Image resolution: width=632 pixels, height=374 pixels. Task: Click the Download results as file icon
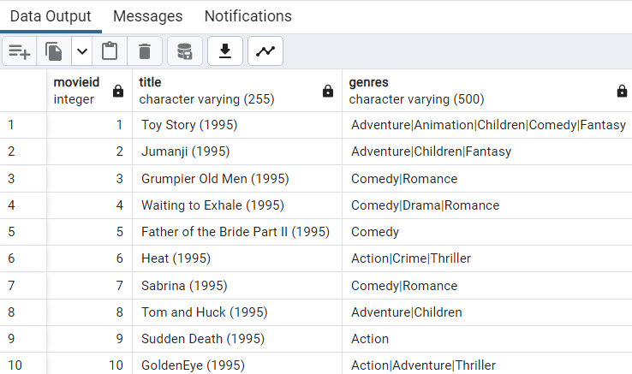(225, 51)
